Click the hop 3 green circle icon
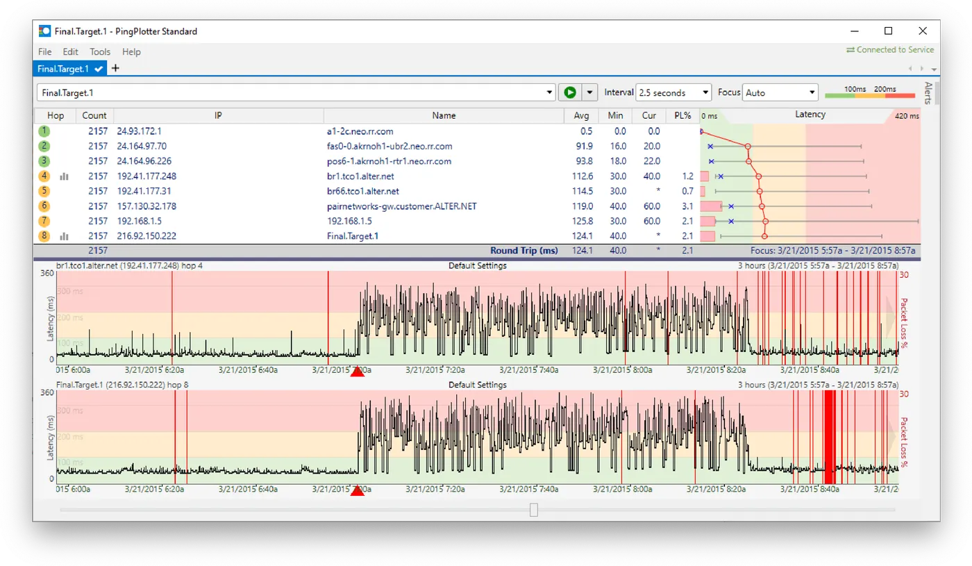The image size is (972, 566). (44, 161)
